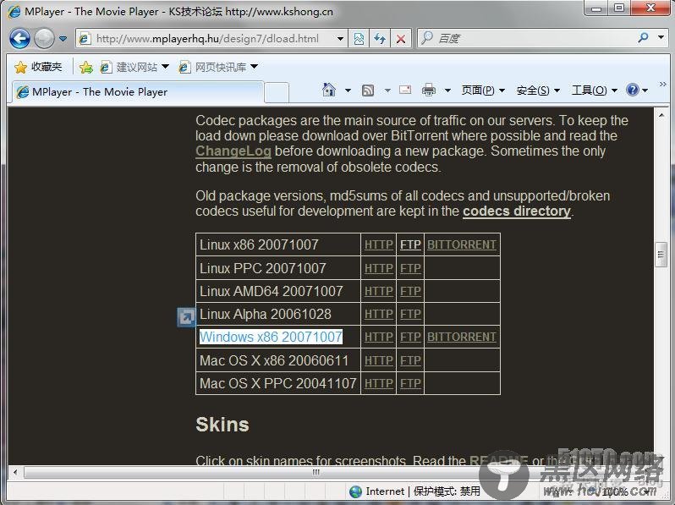
Task: Expand the feeds dropdown arrow
Action: 387,91
